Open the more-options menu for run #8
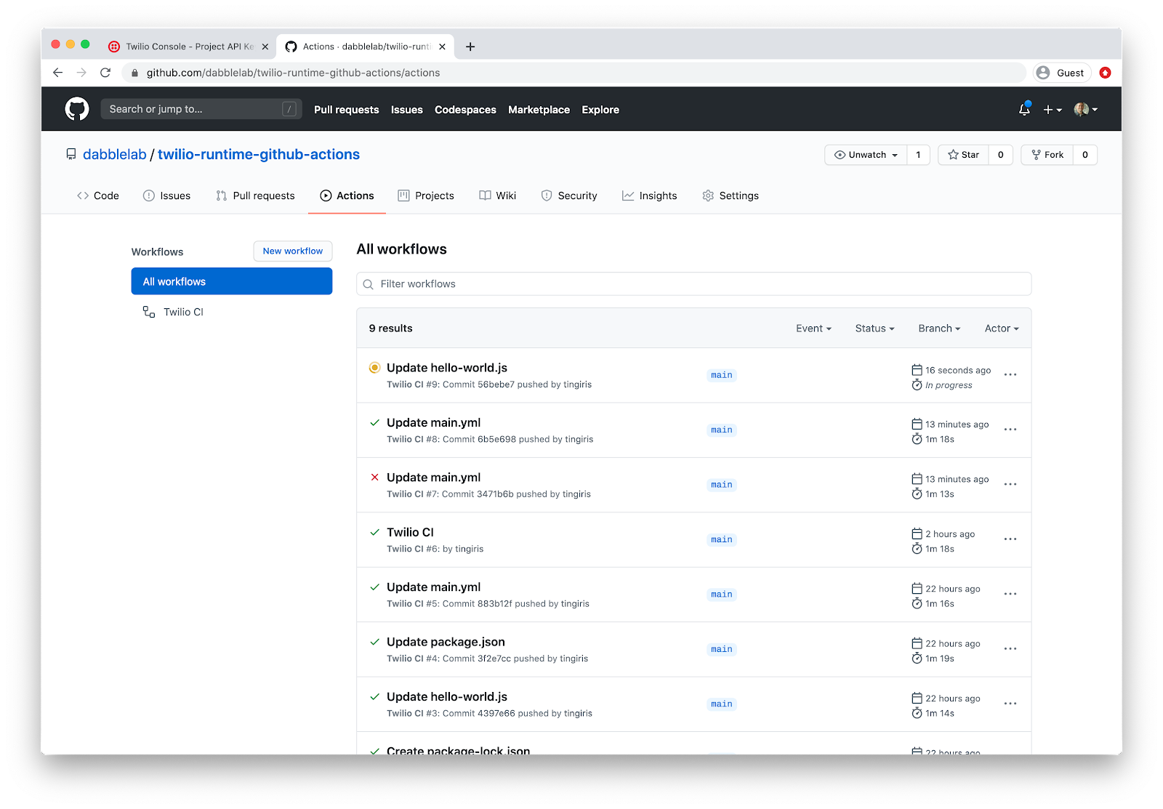The image size is (1163, 809). click(1010, 430)
